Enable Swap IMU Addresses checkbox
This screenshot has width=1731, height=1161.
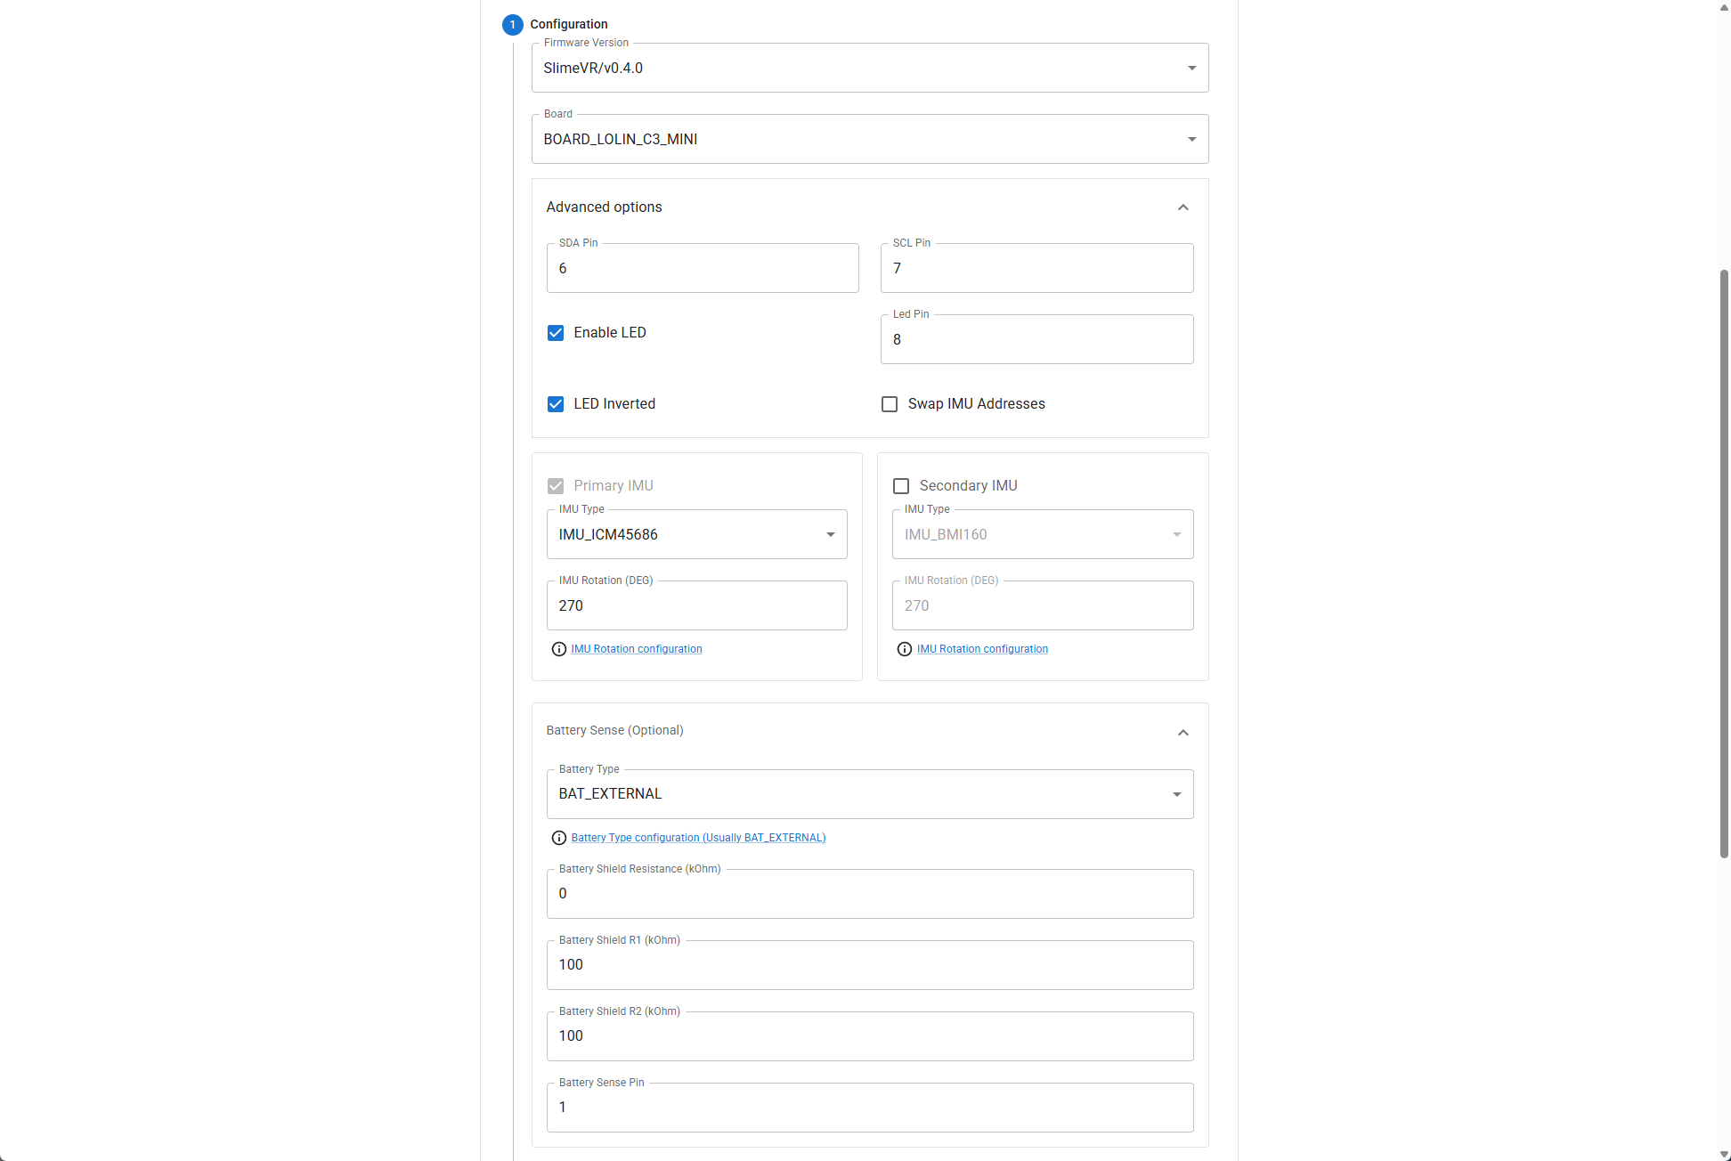tap(889, 404)
